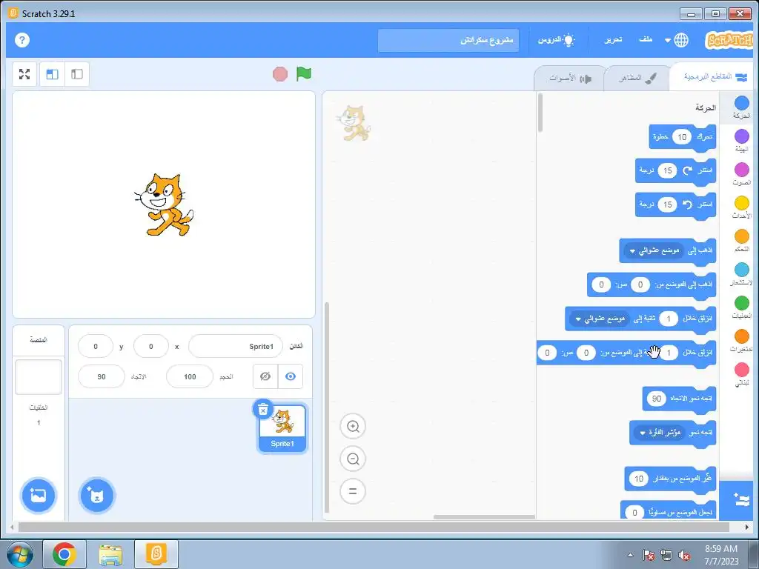Click the red stop button

[279, 74]
